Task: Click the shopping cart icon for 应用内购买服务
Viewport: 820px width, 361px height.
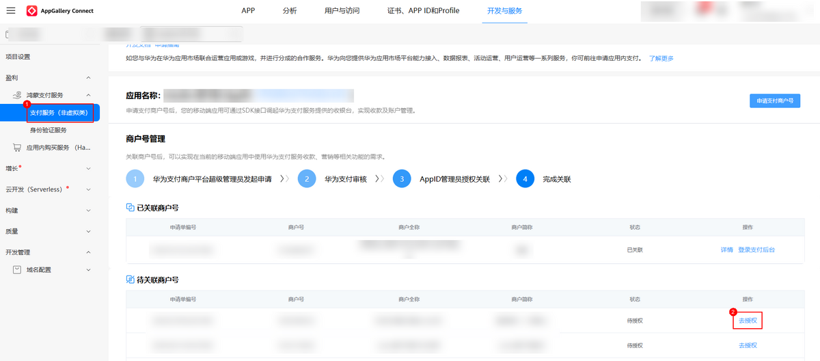Action: (18, 147)
